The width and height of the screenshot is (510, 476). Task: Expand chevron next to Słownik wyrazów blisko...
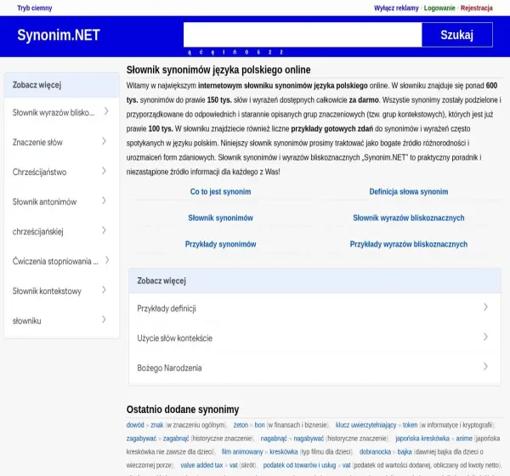click(106, 111)
